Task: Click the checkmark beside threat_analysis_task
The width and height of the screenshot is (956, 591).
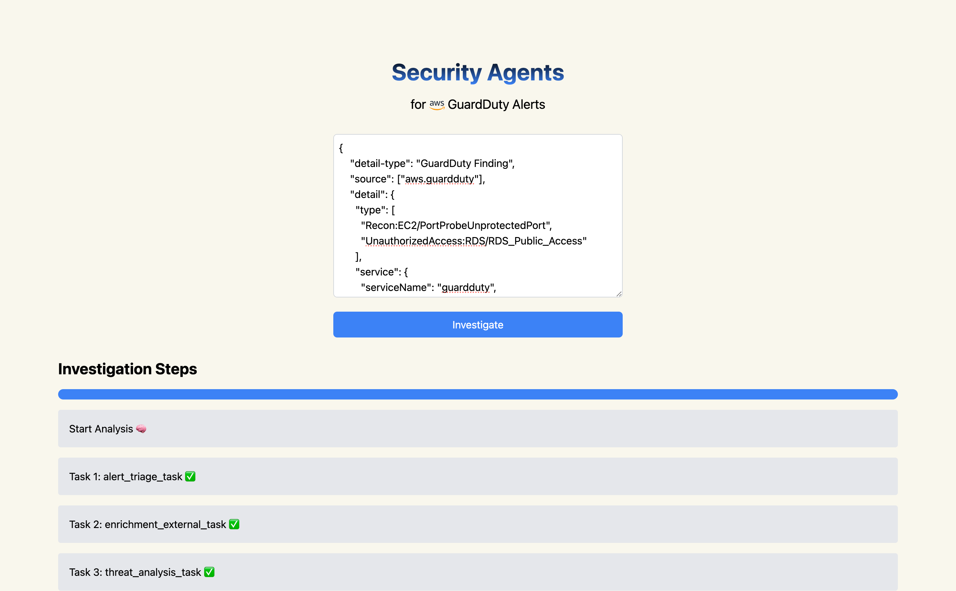Action: click(210, 572)
